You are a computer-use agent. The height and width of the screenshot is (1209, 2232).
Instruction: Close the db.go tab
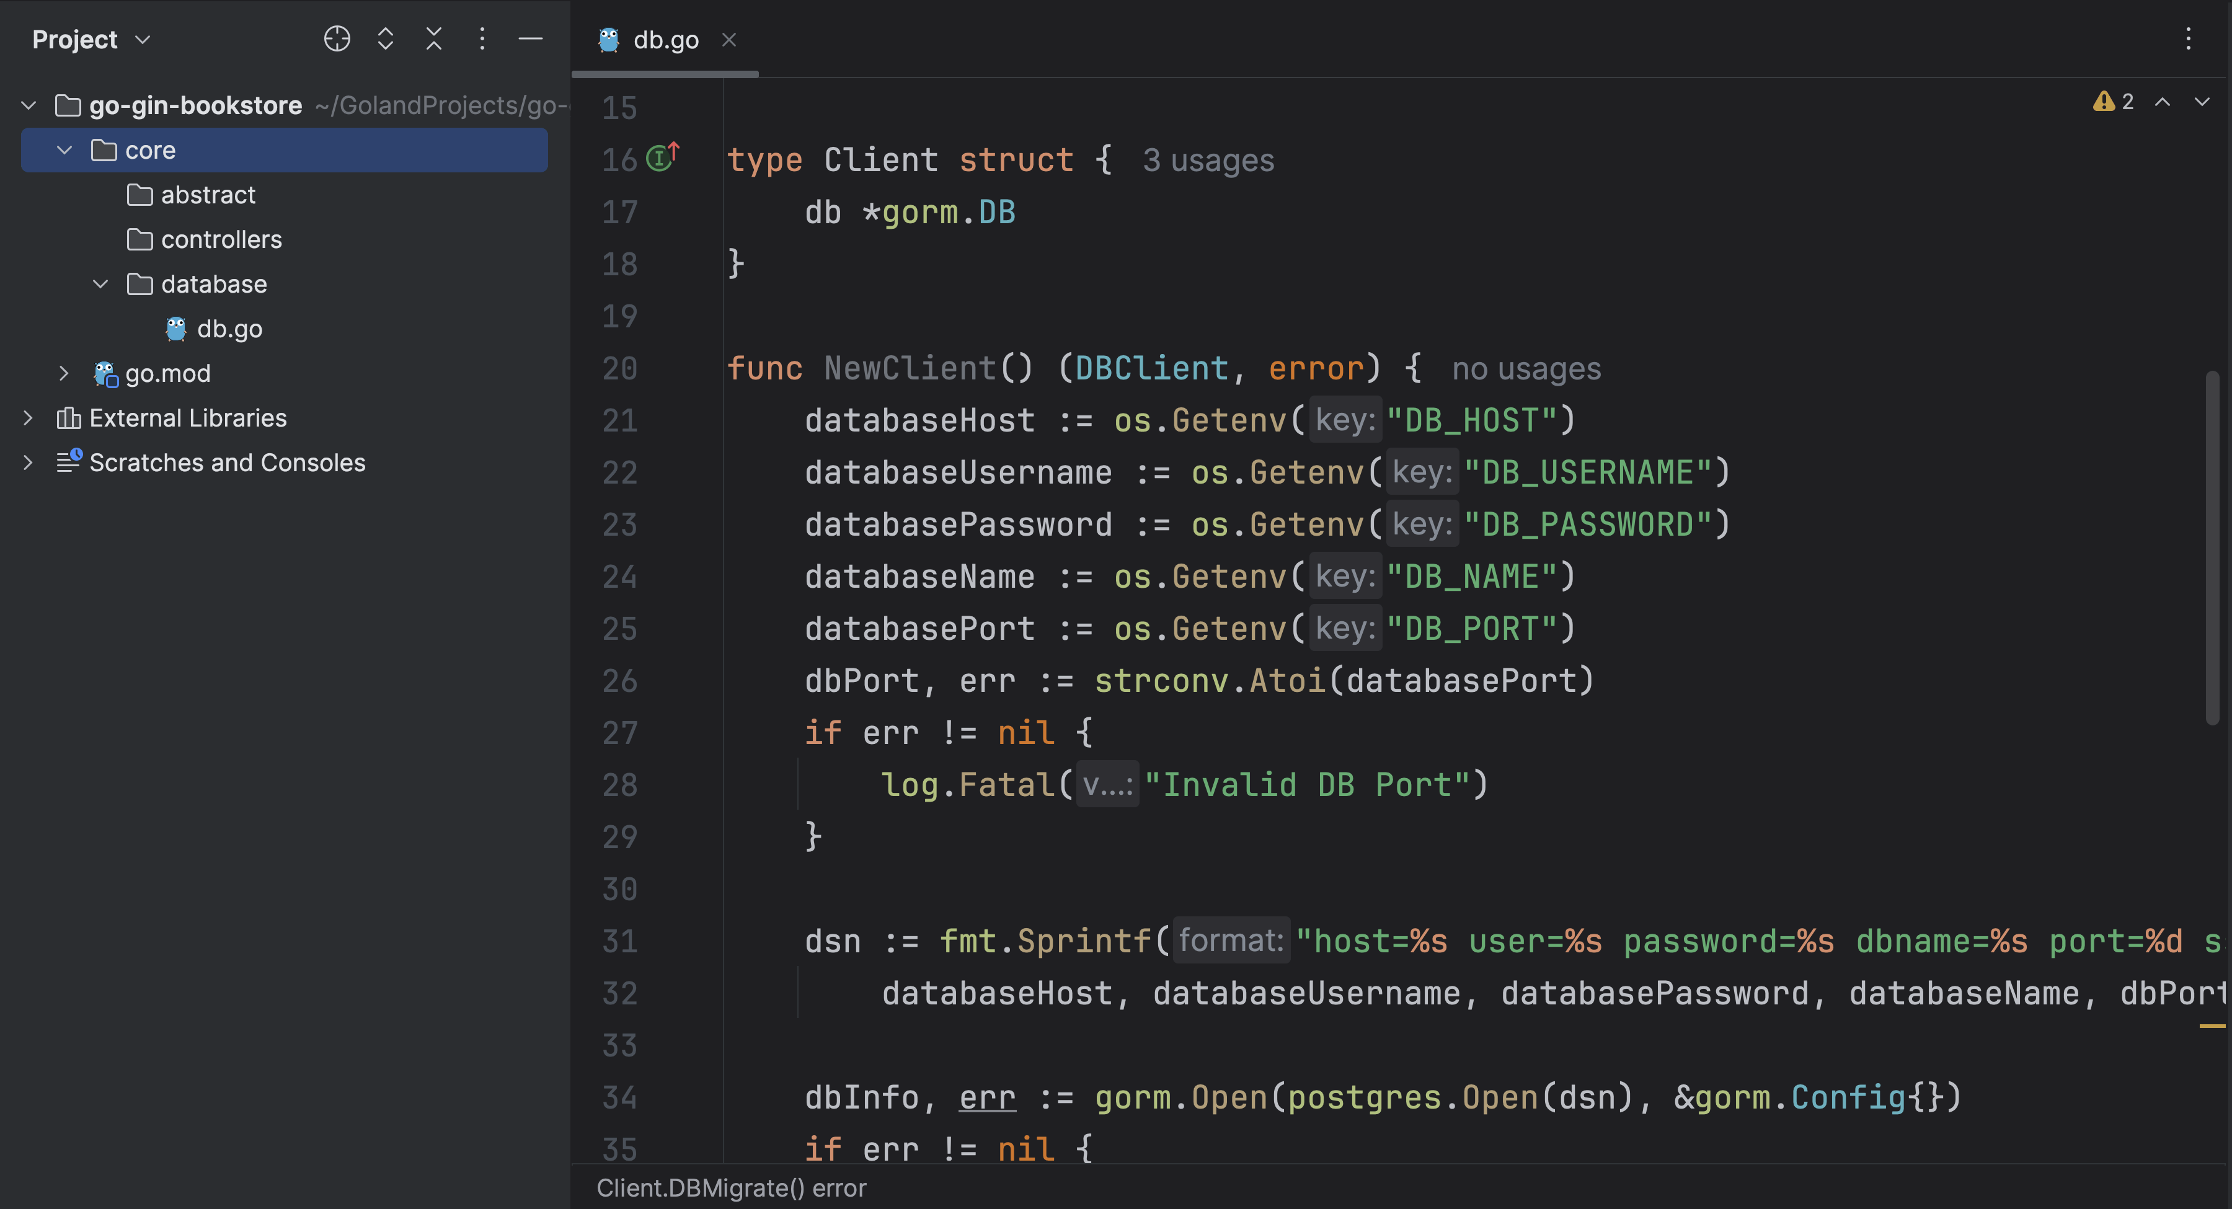coord(730,40)
